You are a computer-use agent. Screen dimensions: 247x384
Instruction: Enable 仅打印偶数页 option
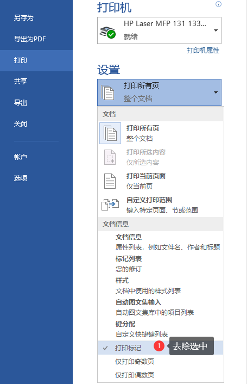pyautogui.click(x=161, y=375)
